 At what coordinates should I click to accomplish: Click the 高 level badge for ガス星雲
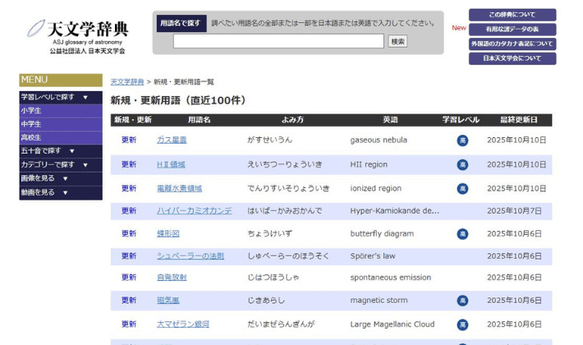462,140
